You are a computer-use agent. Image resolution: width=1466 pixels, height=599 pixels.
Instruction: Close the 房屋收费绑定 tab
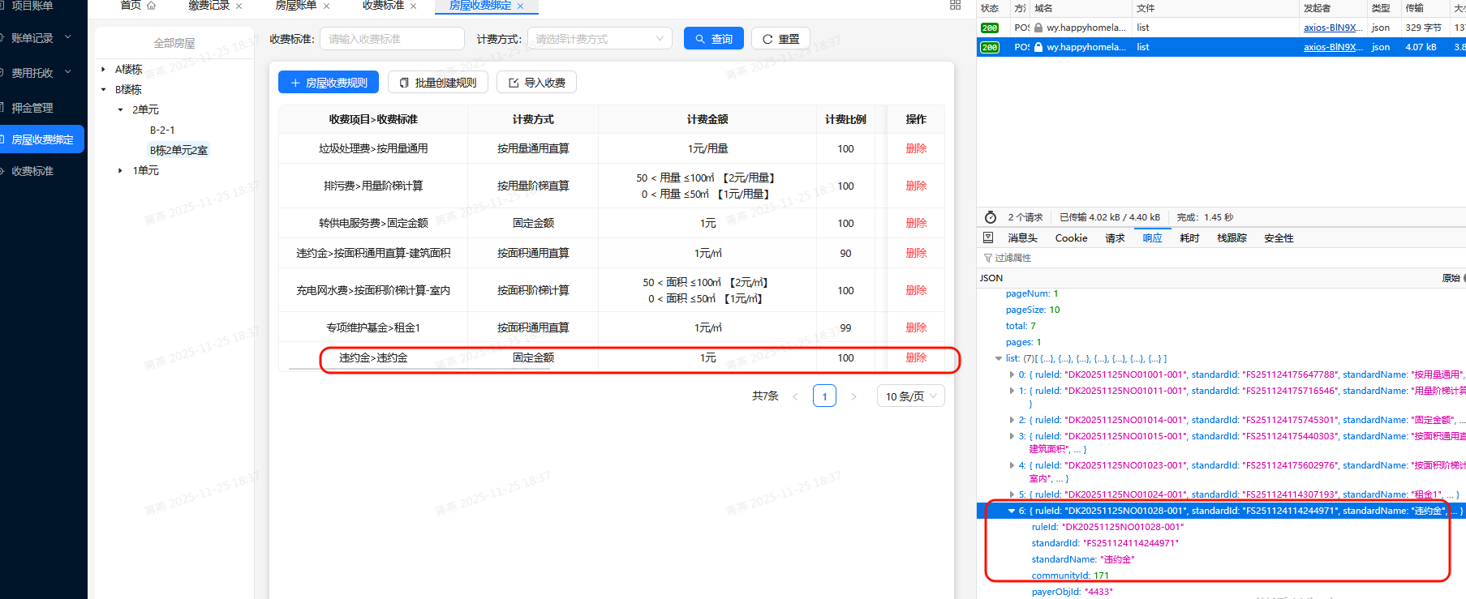pyautogui.click(x=521, y=6)
